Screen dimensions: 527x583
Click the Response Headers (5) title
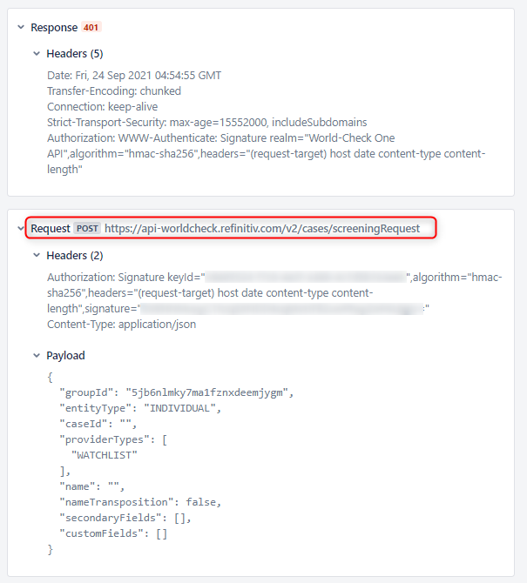coord(75,54)
